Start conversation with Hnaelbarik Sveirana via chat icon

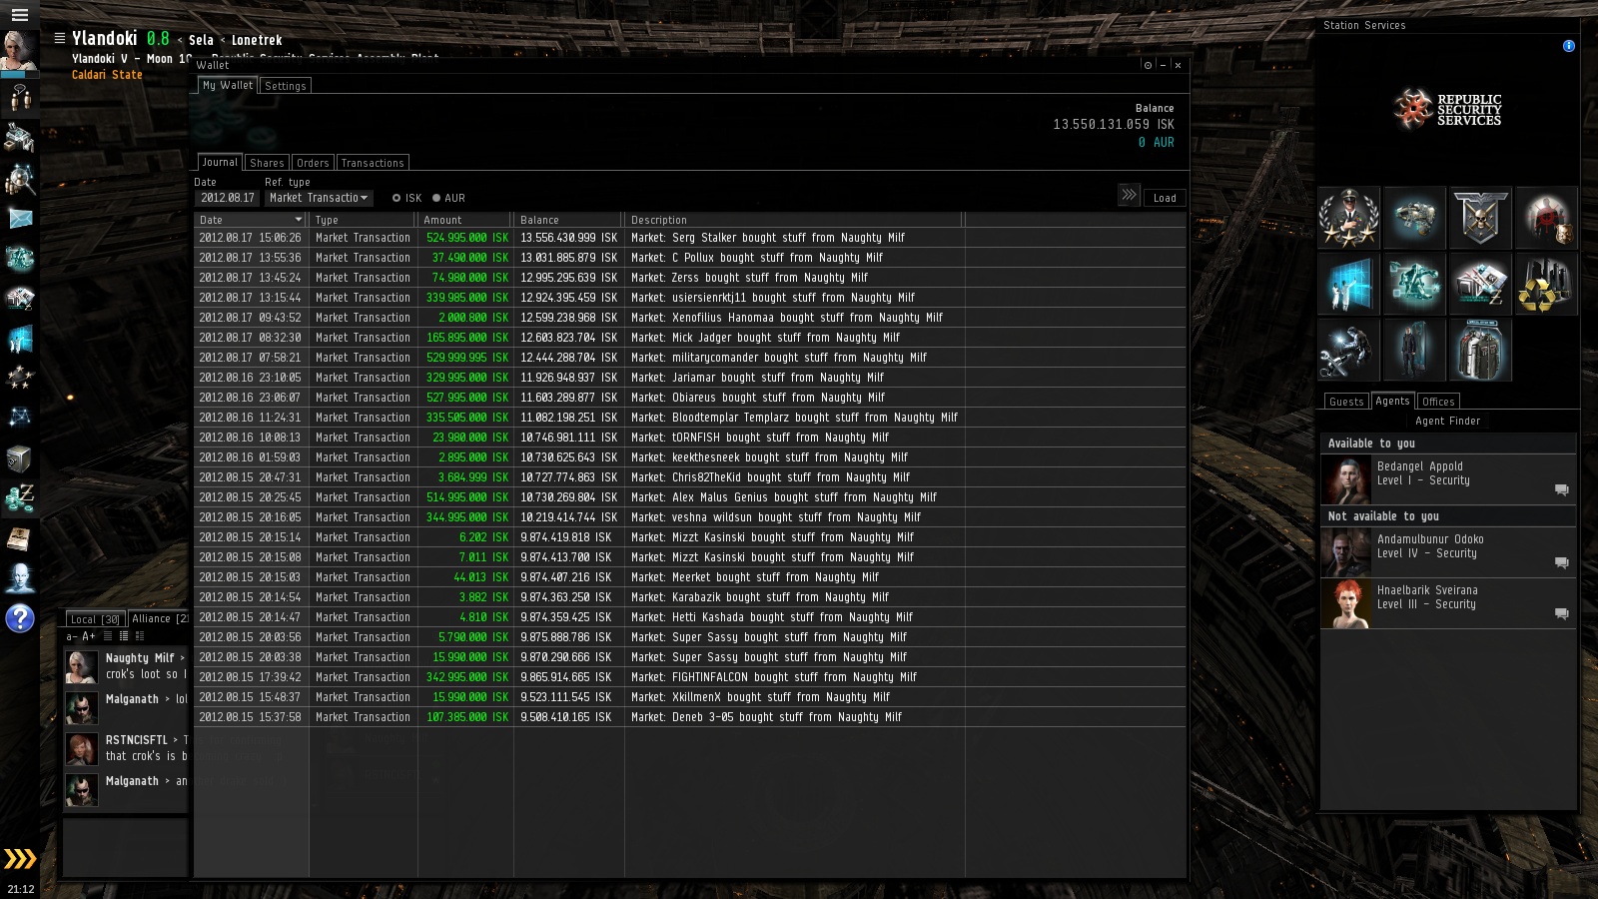[x=1562, y=613]
